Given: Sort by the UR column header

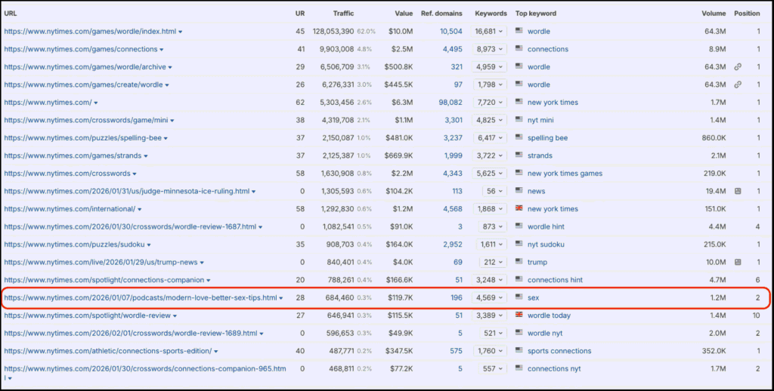Looking at the screenshot, I should pyautogui.click(x=299, y=14).
